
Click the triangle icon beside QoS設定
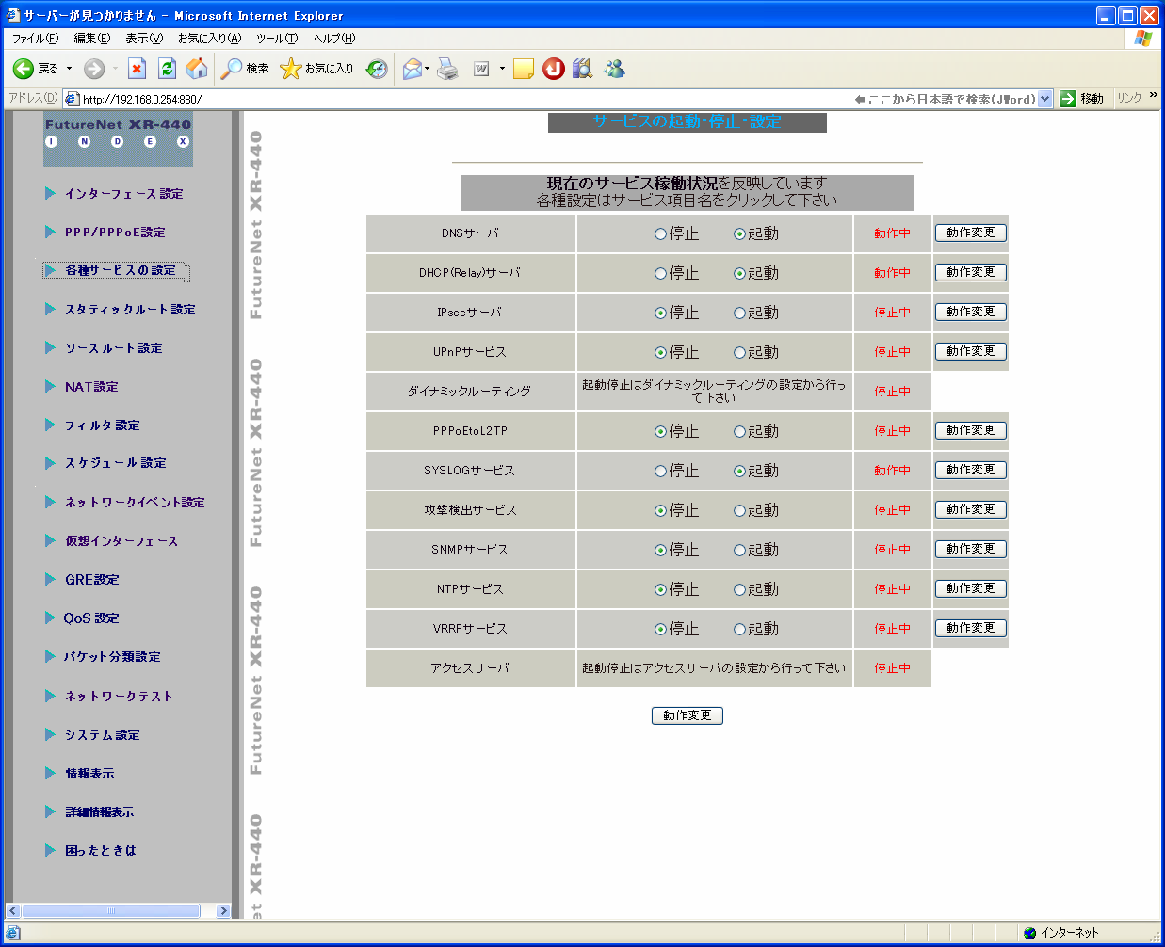coord(51,618)
